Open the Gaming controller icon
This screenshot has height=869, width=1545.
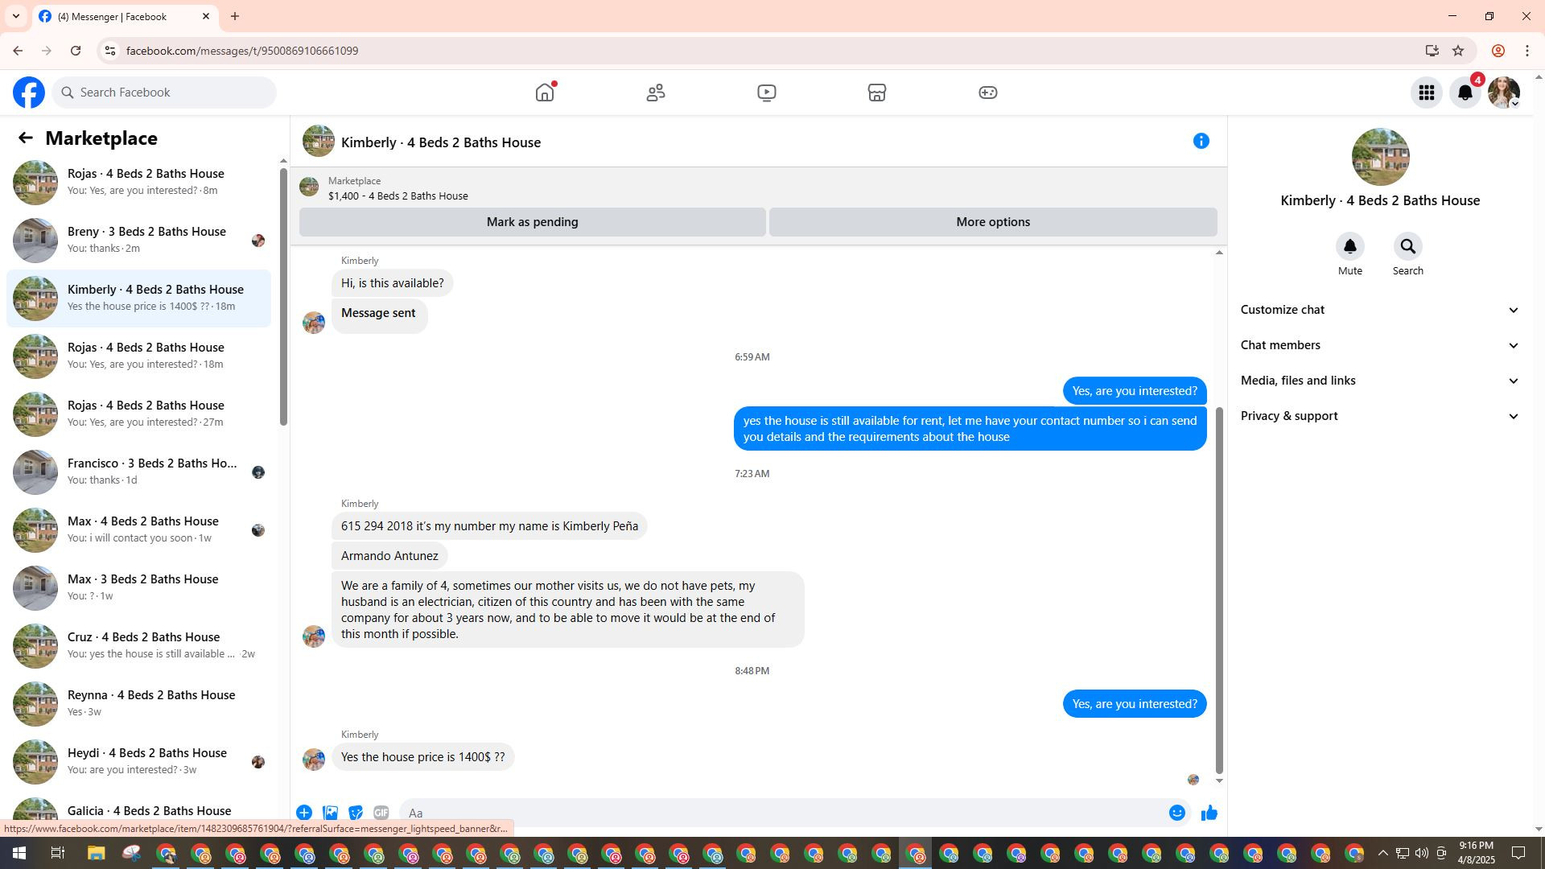point(987,93)
